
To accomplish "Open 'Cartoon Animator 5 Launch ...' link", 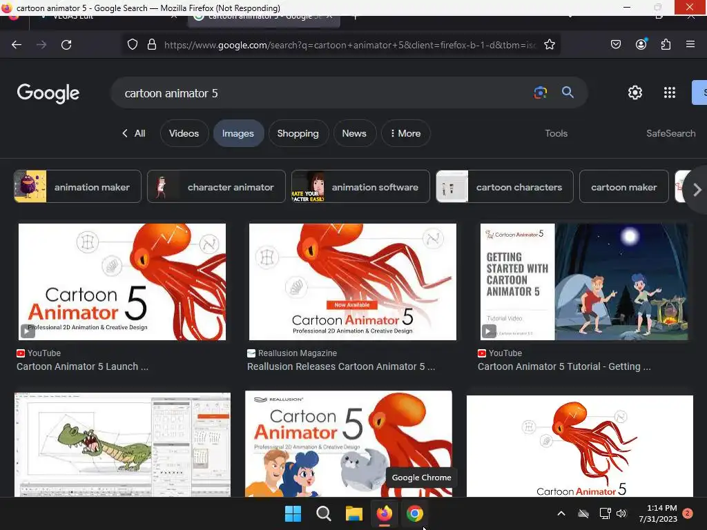I will pos(83,366).
